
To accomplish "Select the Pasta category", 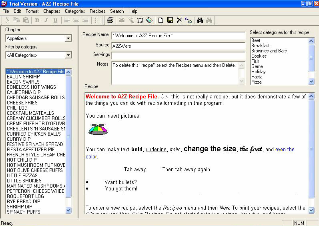I will (x=257, y=77).
